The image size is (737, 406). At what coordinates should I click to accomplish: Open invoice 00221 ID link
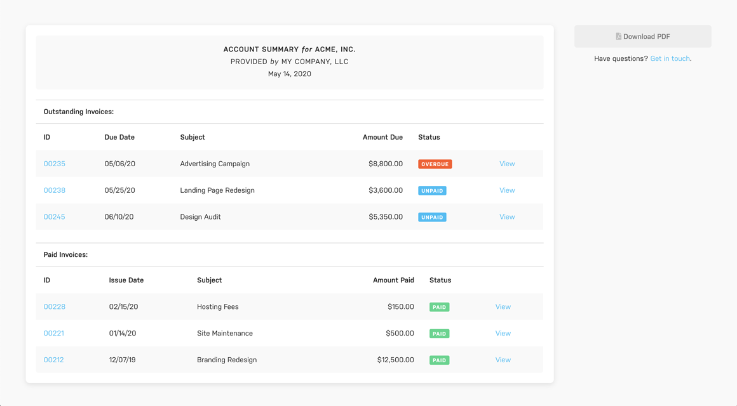pyautogui.click(x=54, y=334)
